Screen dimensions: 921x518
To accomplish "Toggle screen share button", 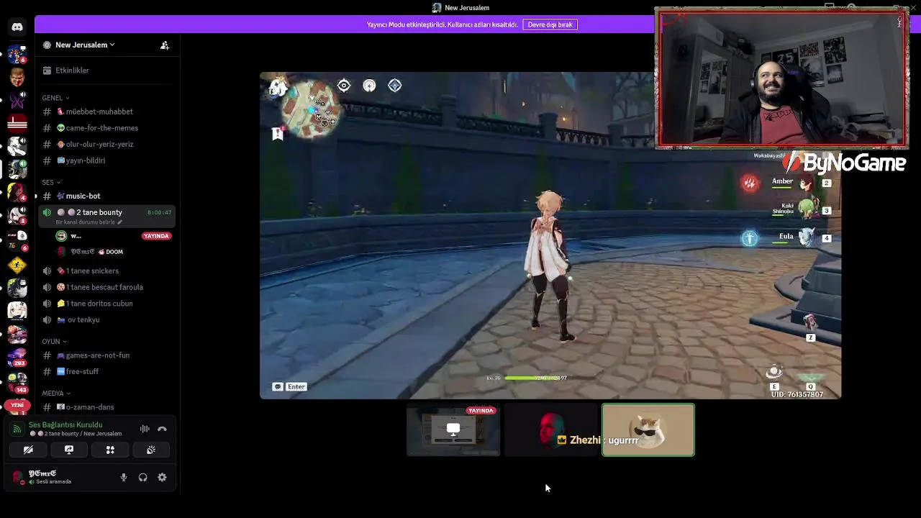I will (x=69, y=450).
